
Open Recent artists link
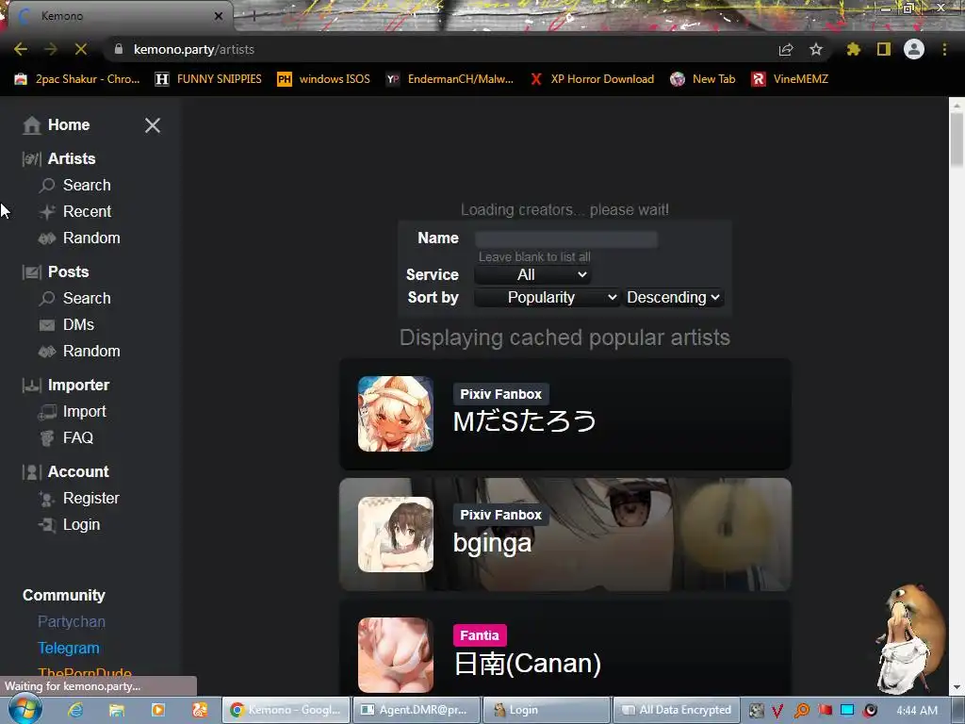[87, 212]
